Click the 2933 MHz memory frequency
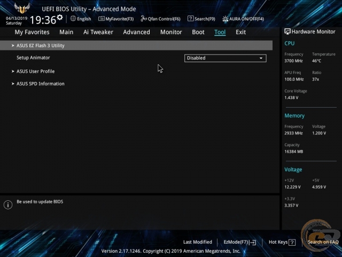 click(293, 133)
